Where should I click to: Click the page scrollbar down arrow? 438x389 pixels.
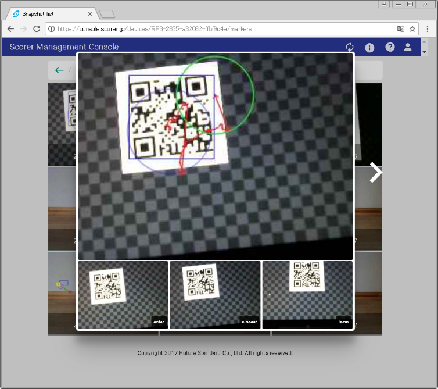tap(424, 52)
